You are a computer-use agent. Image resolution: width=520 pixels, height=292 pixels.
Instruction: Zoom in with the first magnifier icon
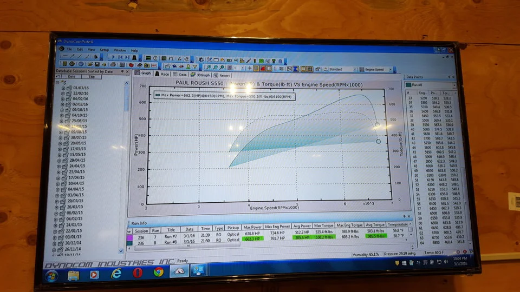tap(208, 67)
